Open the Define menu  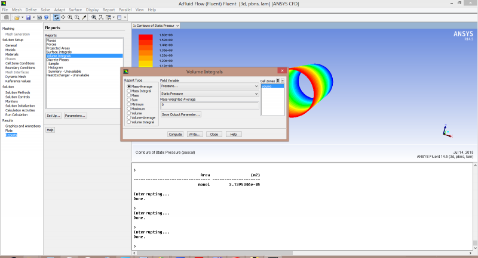(x=31, y=10)
